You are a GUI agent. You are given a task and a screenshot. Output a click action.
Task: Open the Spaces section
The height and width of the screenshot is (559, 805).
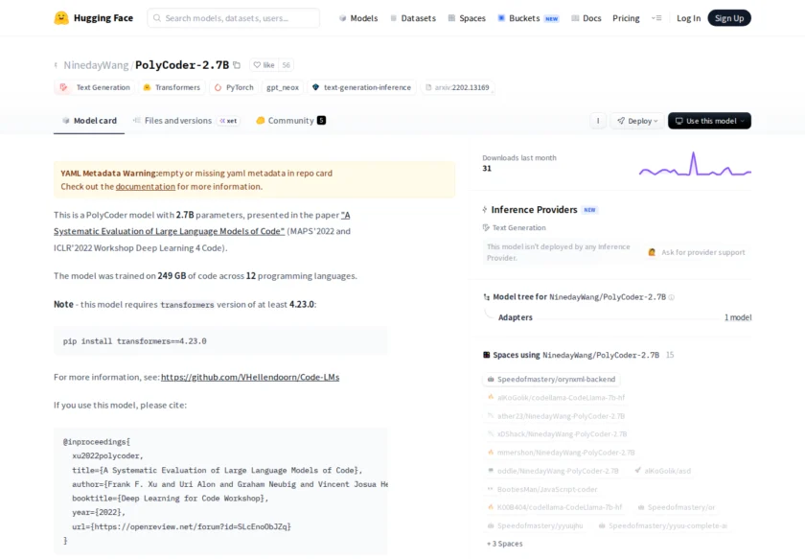(467, 17)
